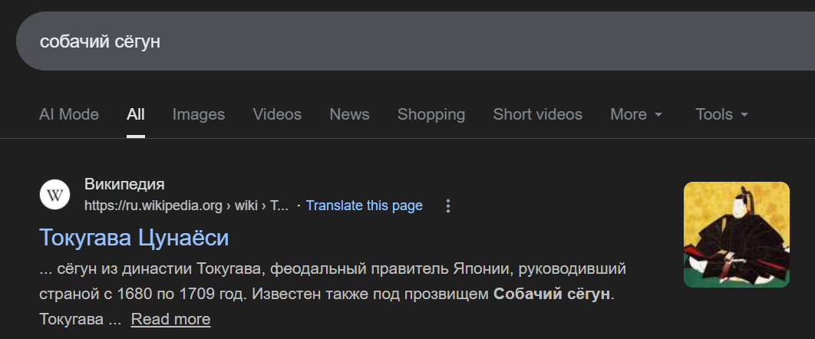Open the Videos tab
Viewport: 815px width, 339px height.
pyautogui.click(x=277, y=114)
